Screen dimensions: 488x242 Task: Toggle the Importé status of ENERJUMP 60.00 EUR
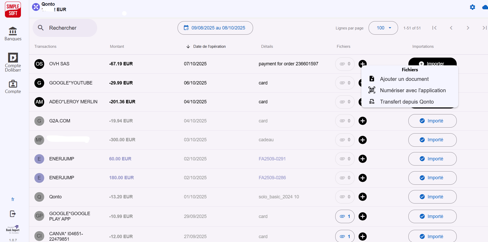point(432,159)
